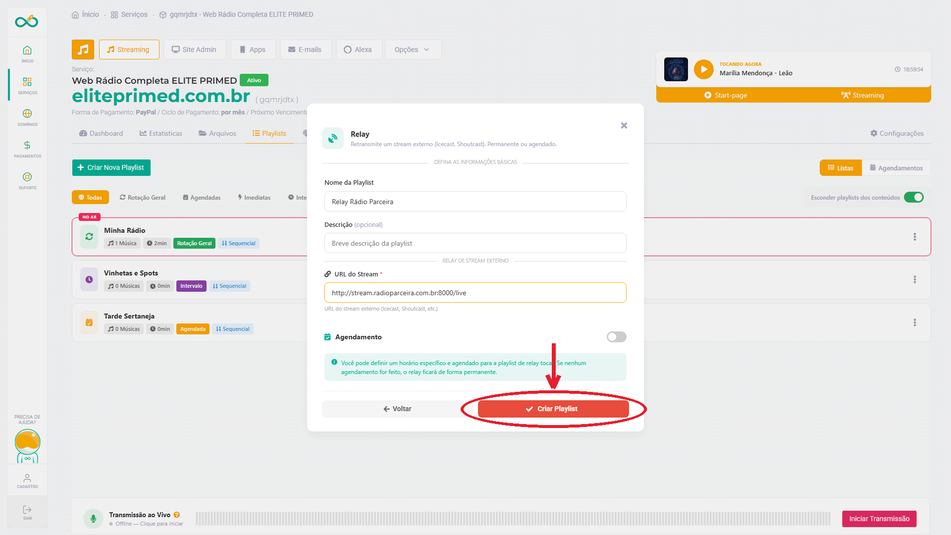951x535 pixels.
Task: Click the Minha Rádio playlist title
Action: pyautogui.click(x=125, y=230)
